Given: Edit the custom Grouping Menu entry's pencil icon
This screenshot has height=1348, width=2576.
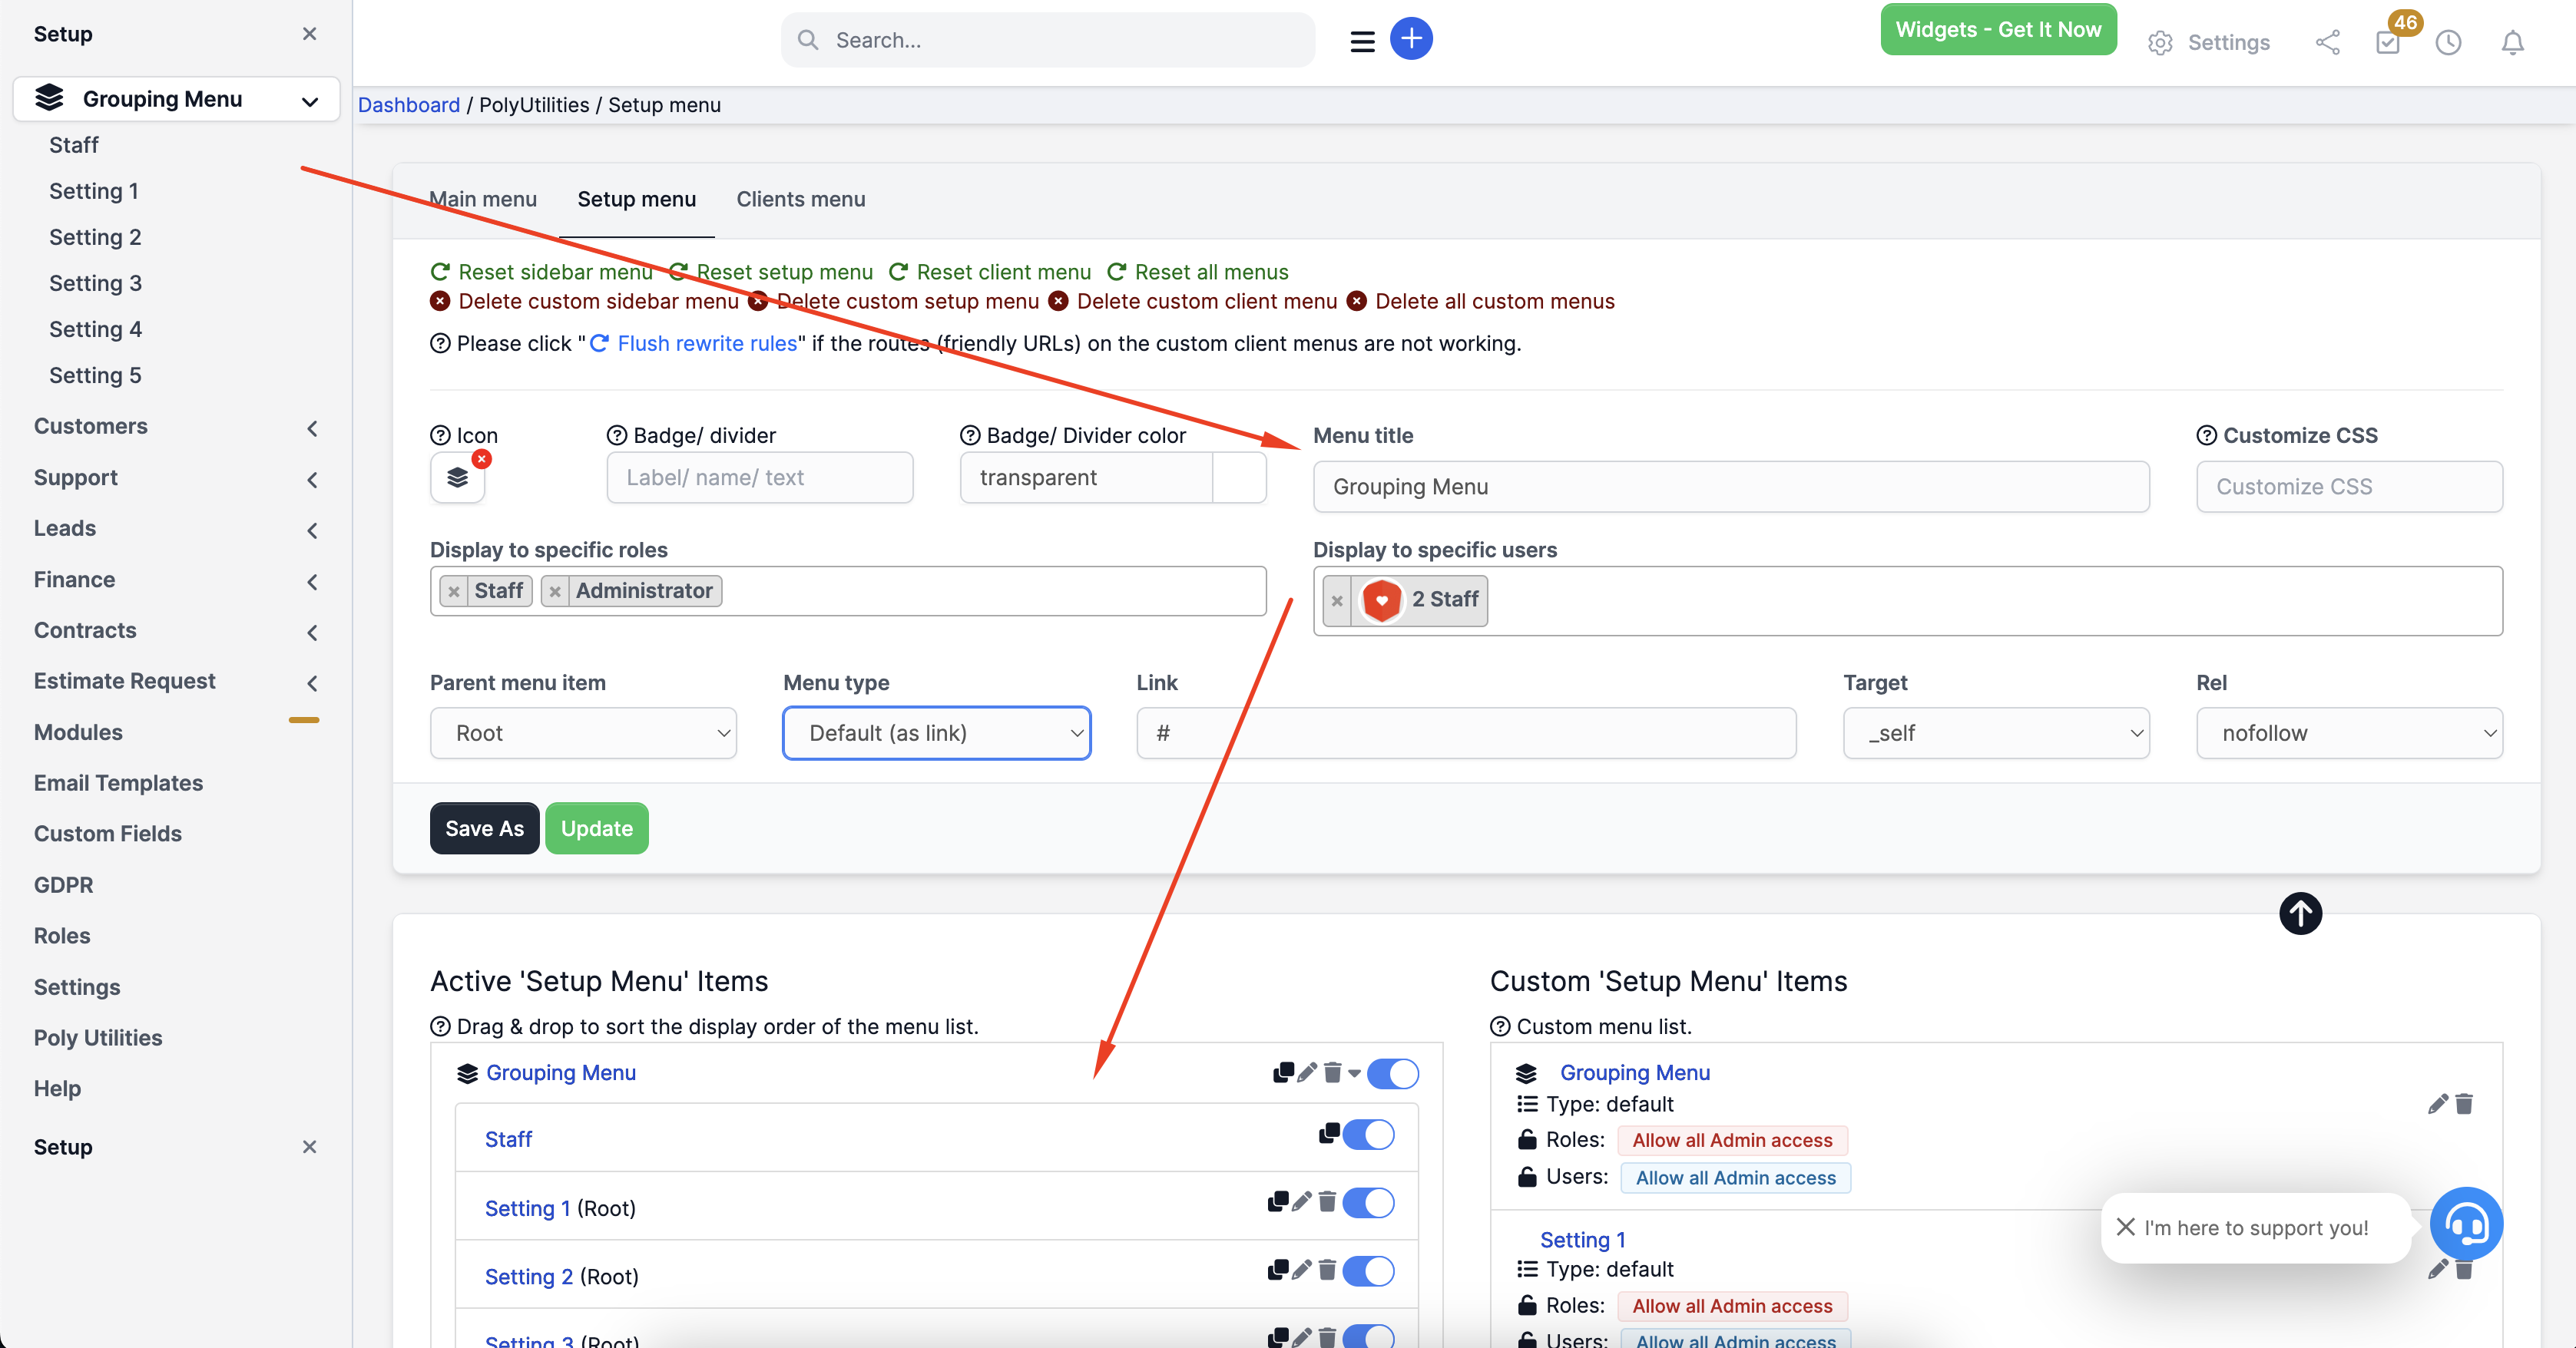Looking at the screenshot, I should (x=2437, y=1104).
